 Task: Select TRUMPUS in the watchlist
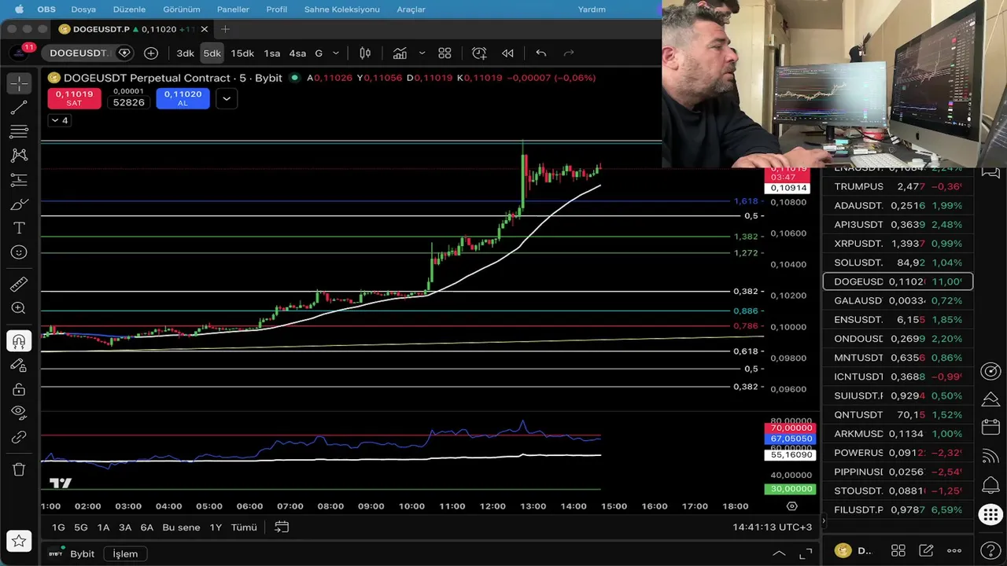898,186
